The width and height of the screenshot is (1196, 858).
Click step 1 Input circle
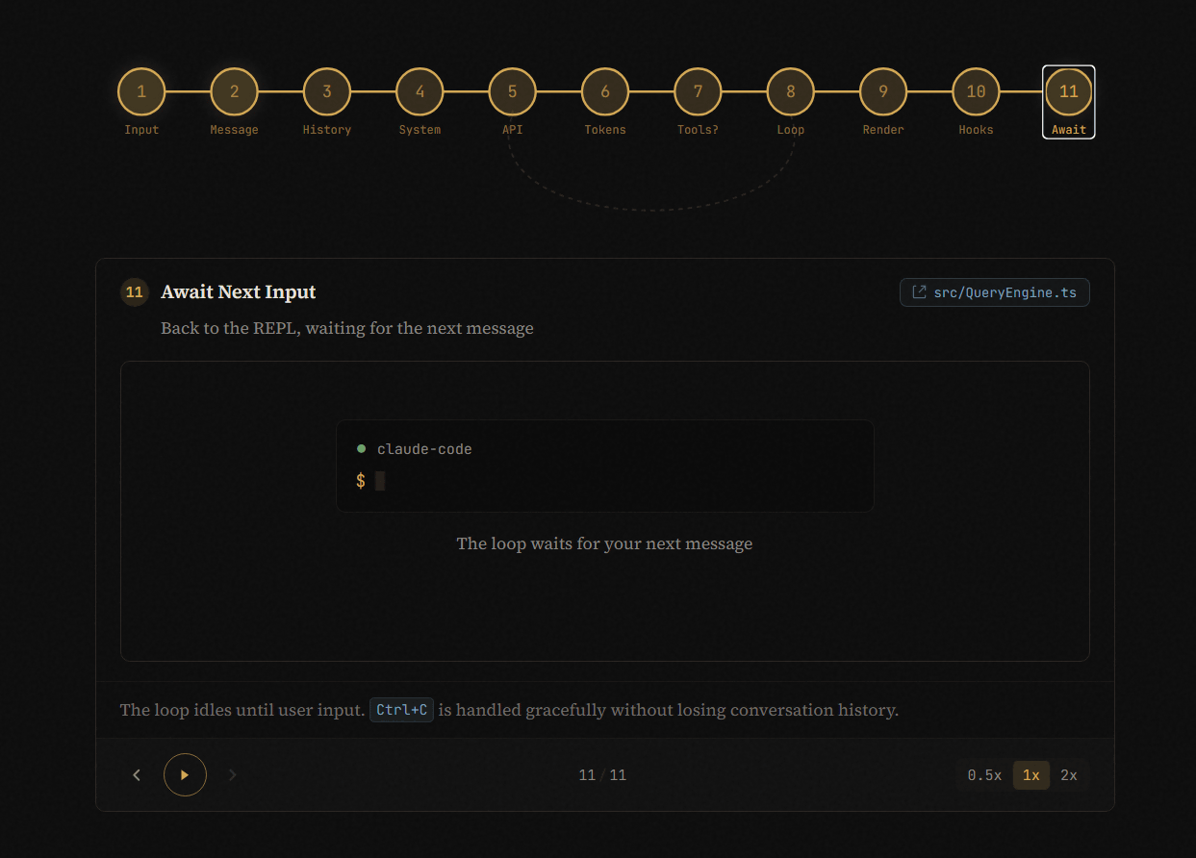click(x=141, y=92)
